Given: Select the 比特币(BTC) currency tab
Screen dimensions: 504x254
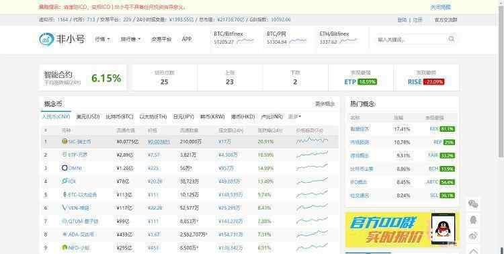Looking at the screenshot, I should click(x=120, y=116).
